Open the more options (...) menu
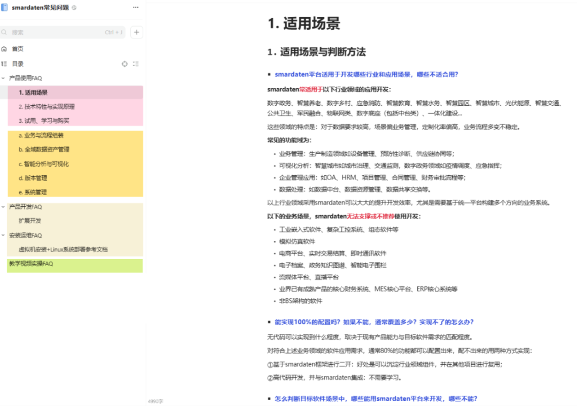Viewport: 577px width, 406px height. 135,7
